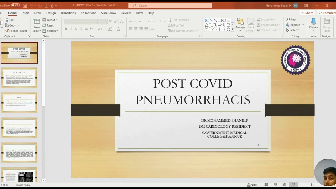Apply text Shadow formatting
This screenshot has height=189, width=336.
tap(81, 29)
